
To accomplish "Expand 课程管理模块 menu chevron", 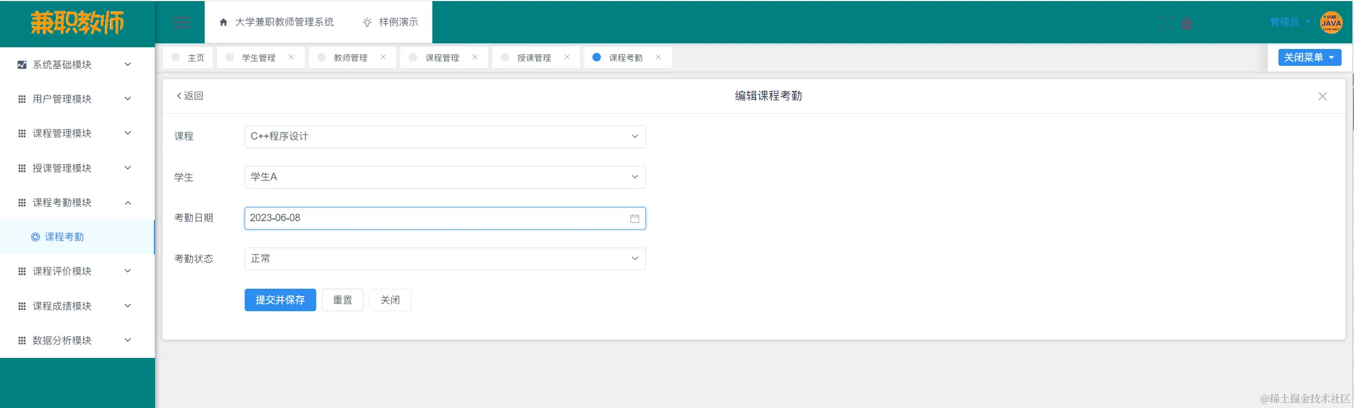I will [x=128, y=133].
